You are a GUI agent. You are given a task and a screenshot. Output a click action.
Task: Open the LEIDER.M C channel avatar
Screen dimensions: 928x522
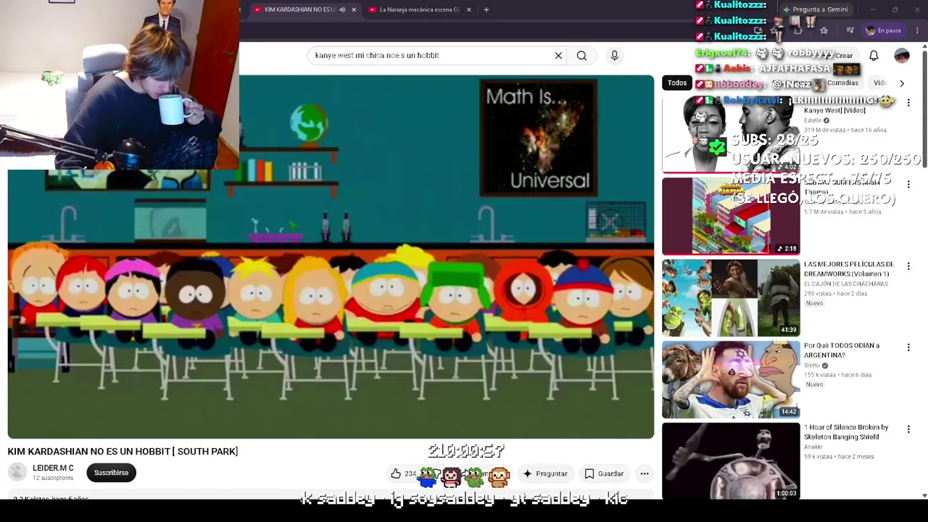click(x=17, y=473)
